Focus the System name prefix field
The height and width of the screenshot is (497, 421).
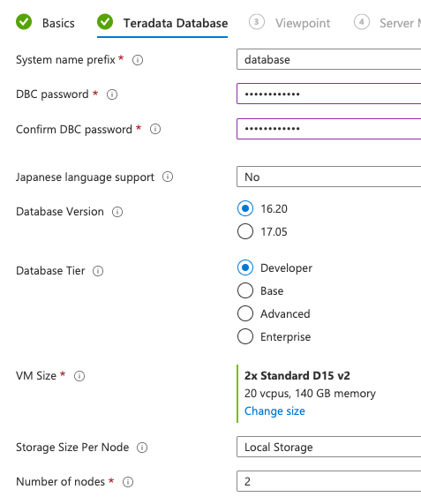pos(328,59)
